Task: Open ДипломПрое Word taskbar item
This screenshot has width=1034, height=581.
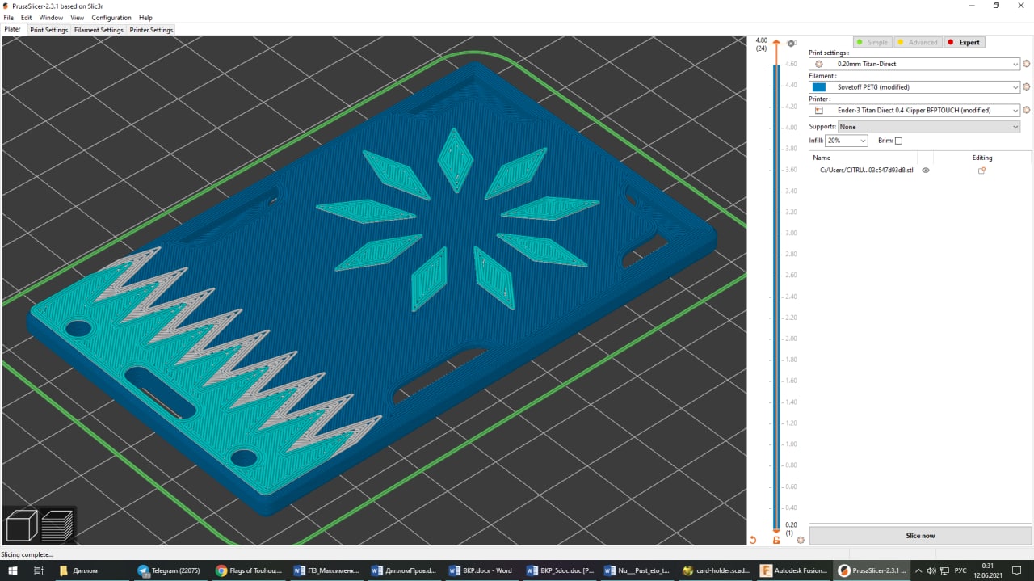Action: pyautogui.click(x=404, y=570)
